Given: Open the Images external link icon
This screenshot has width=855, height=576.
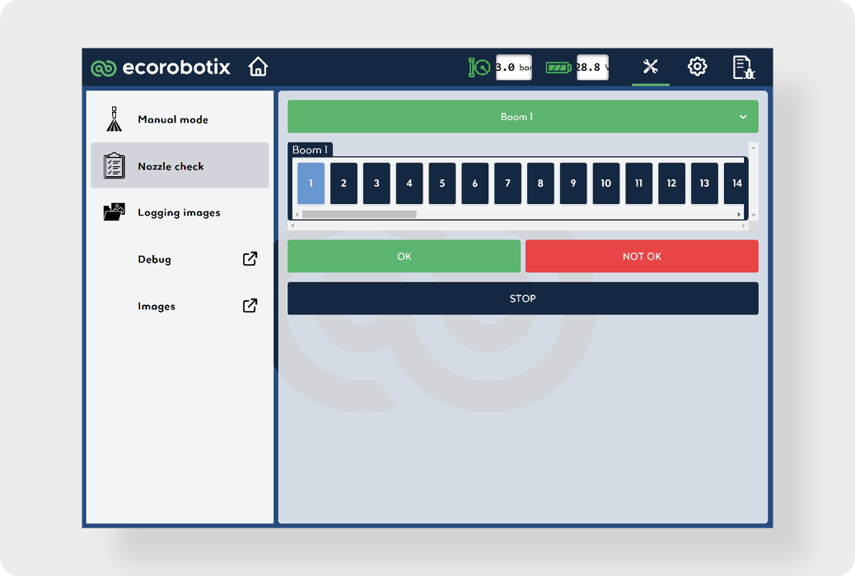Looking at the screenshot, I should (x=250, y=306).
